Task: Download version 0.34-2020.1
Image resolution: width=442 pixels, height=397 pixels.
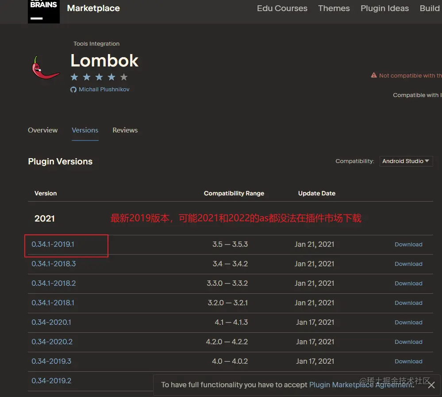Action: pyautogui.click(x=408, y=323)
